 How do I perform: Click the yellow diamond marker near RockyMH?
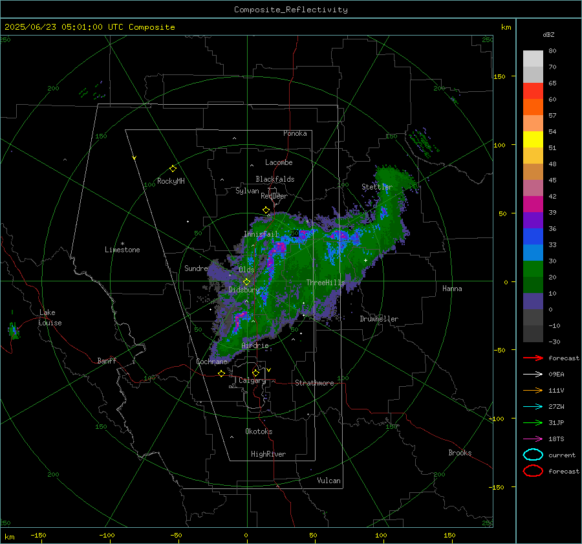tap(173, 169)
